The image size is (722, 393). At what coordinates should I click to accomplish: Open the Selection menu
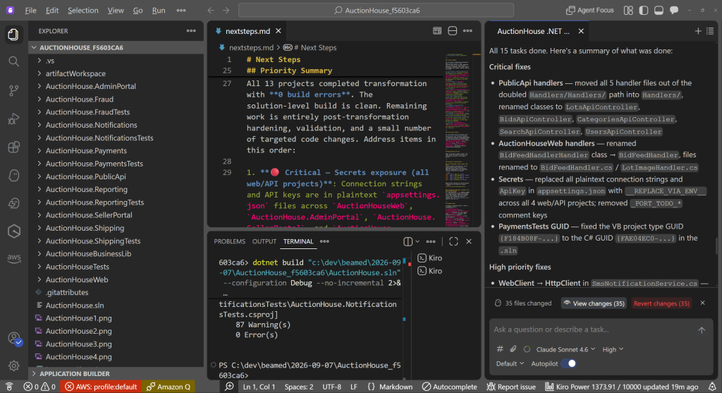click(83, 10)
